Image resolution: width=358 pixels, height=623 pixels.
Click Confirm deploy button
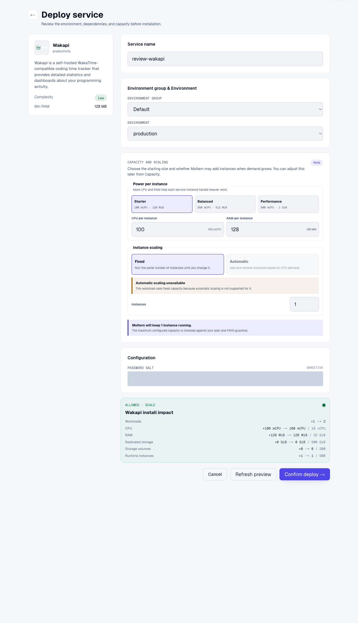pyautogui.click(x=305, y=474)
